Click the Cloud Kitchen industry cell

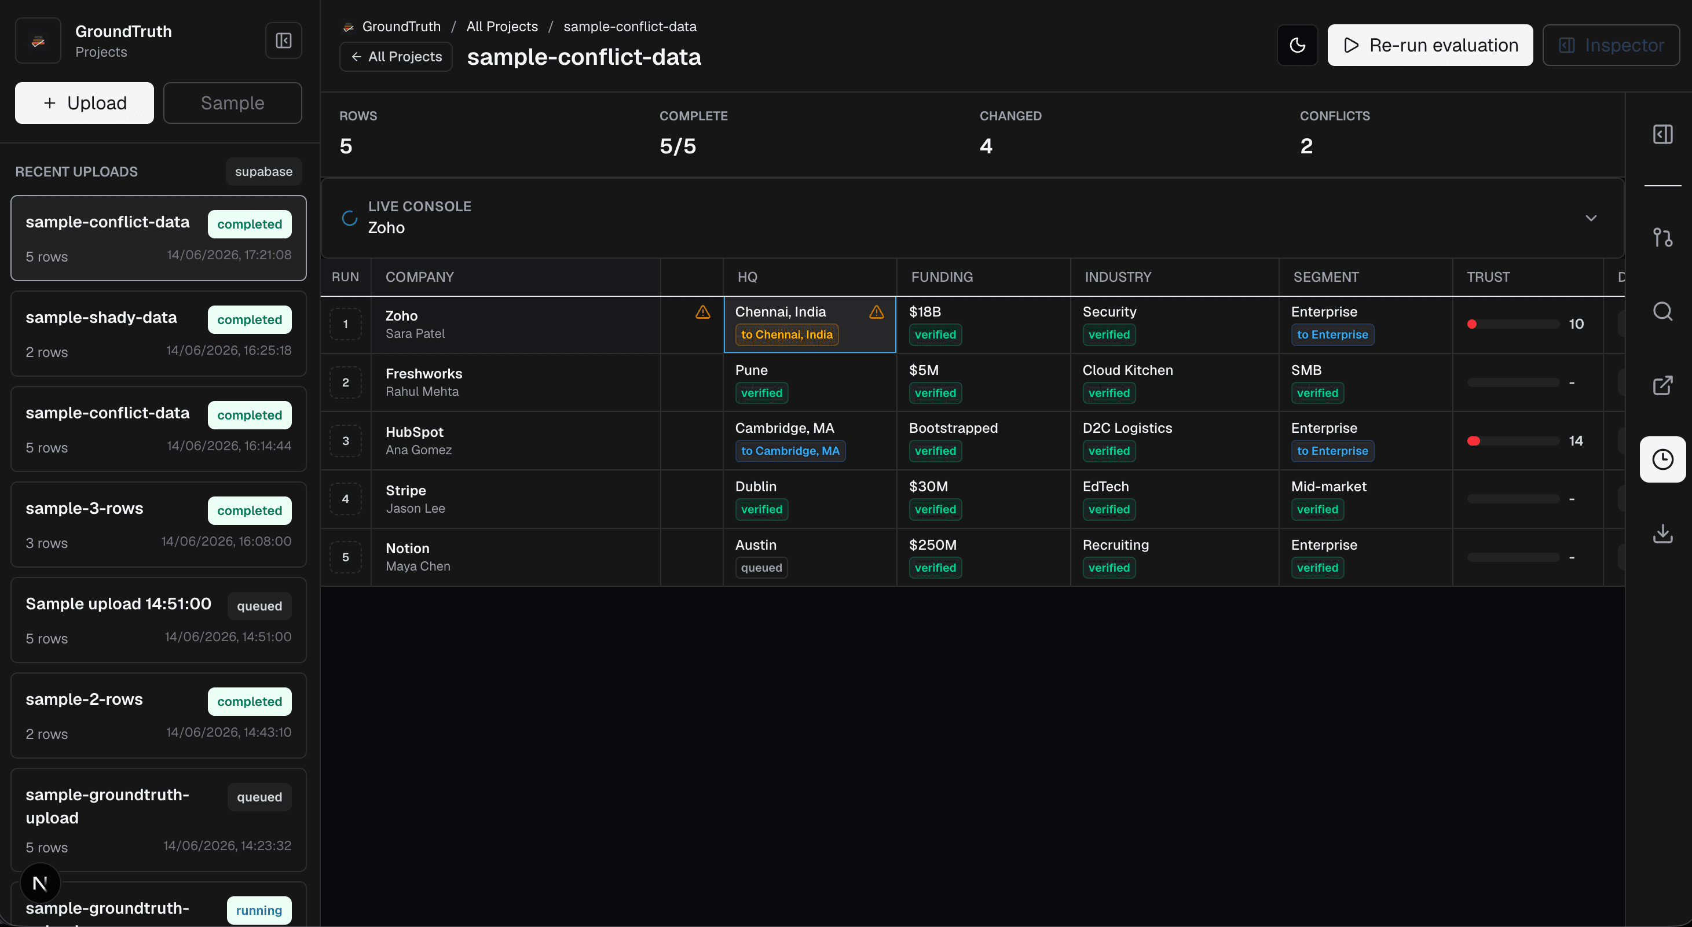click(x=1174, y=382)
